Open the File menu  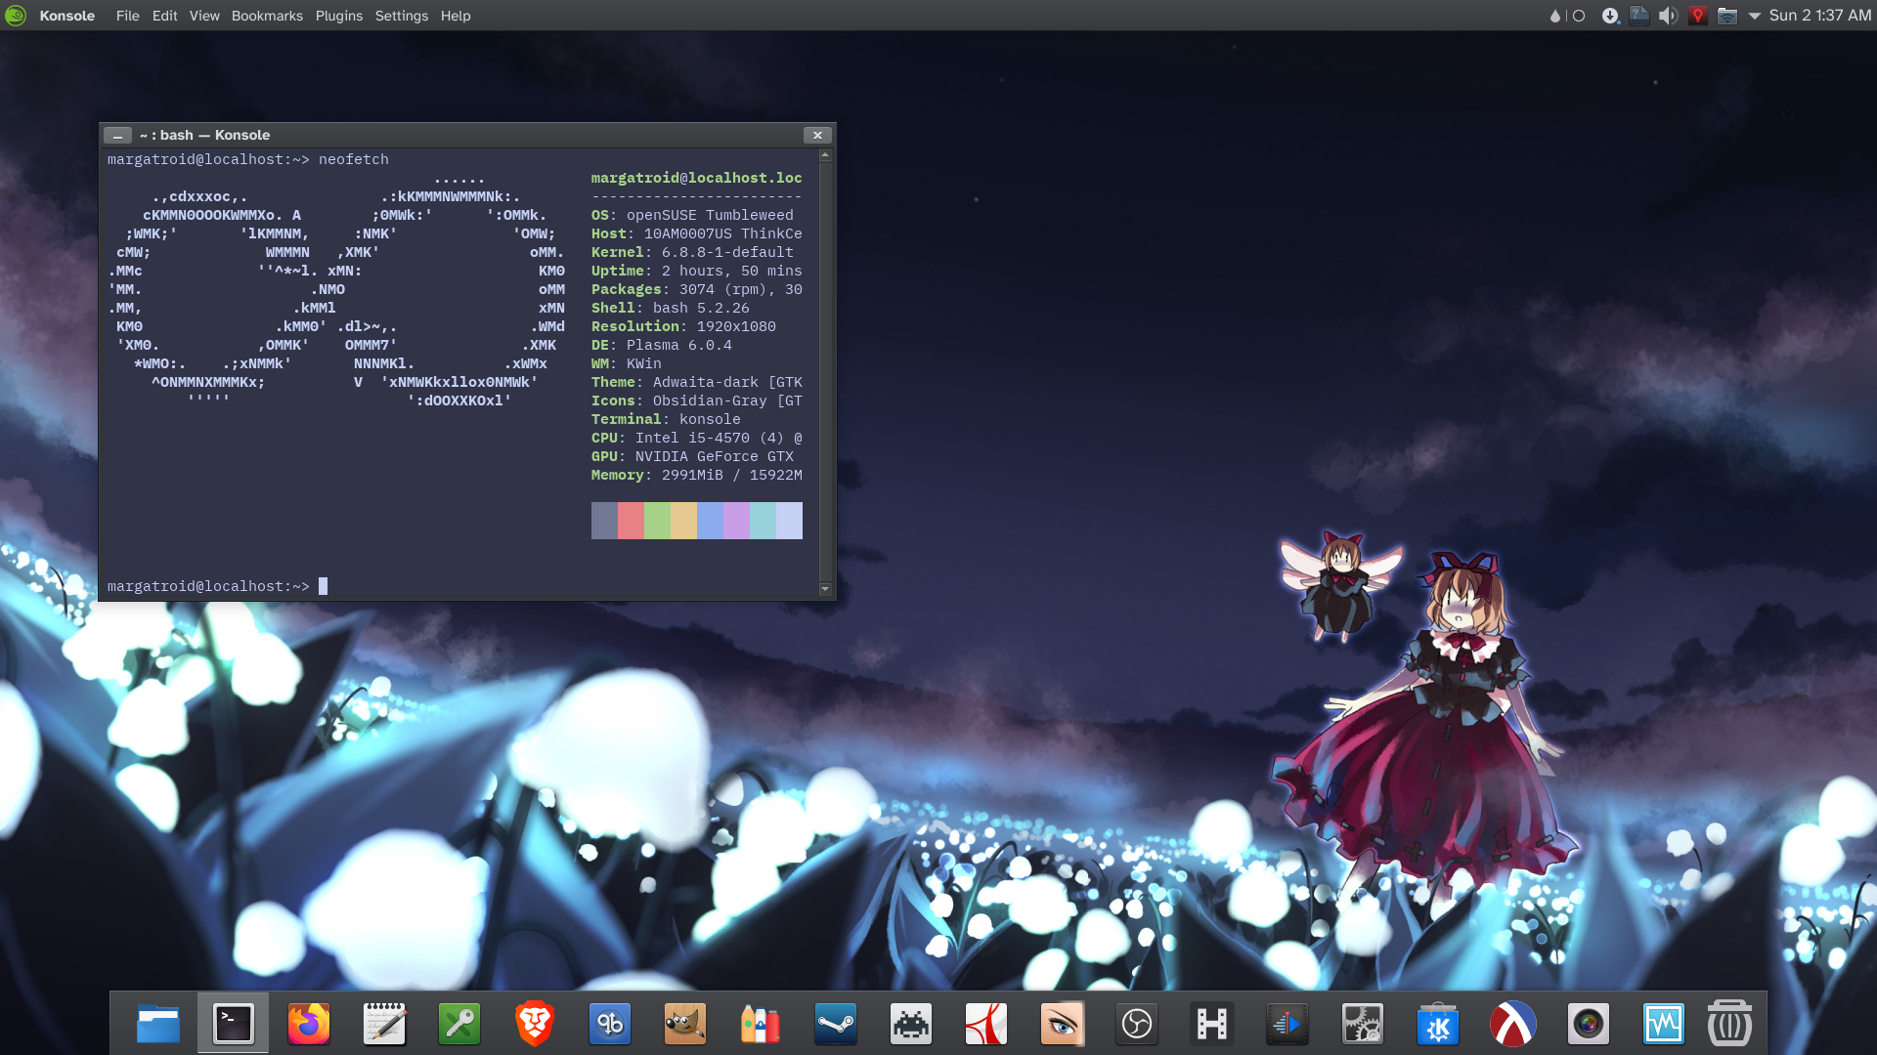pyautogui.click(x=127, y=16)
